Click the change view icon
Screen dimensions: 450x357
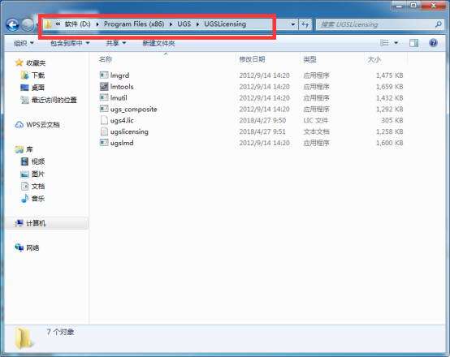(x=384, y=43)
